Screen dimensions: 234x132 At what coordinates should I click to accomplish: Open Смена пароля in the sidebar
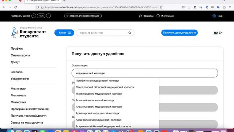click(x=20, y=55)
